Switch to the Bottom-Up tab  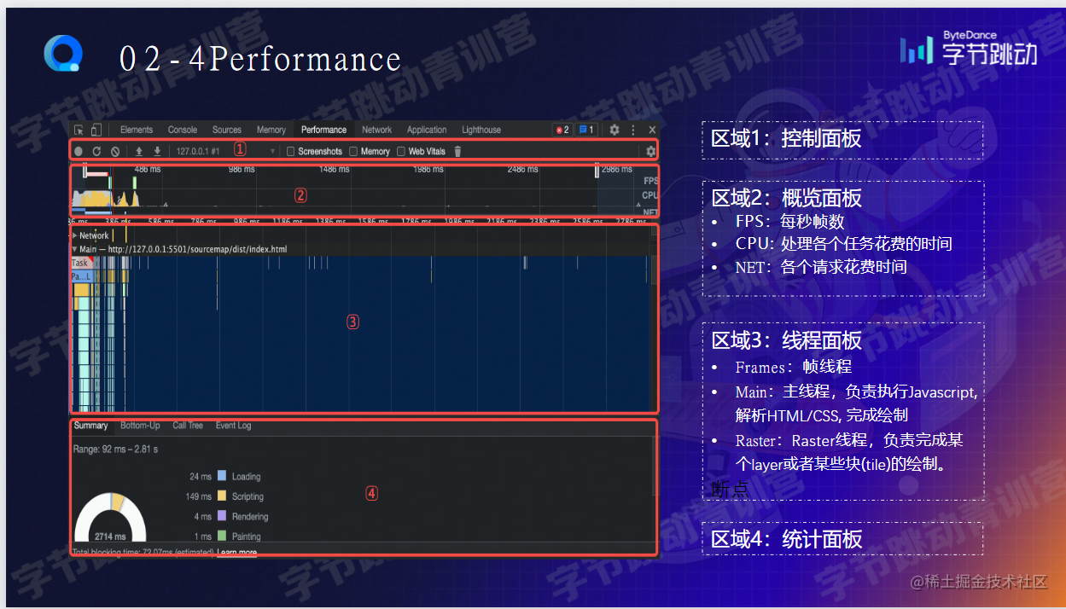pos(140,426)
